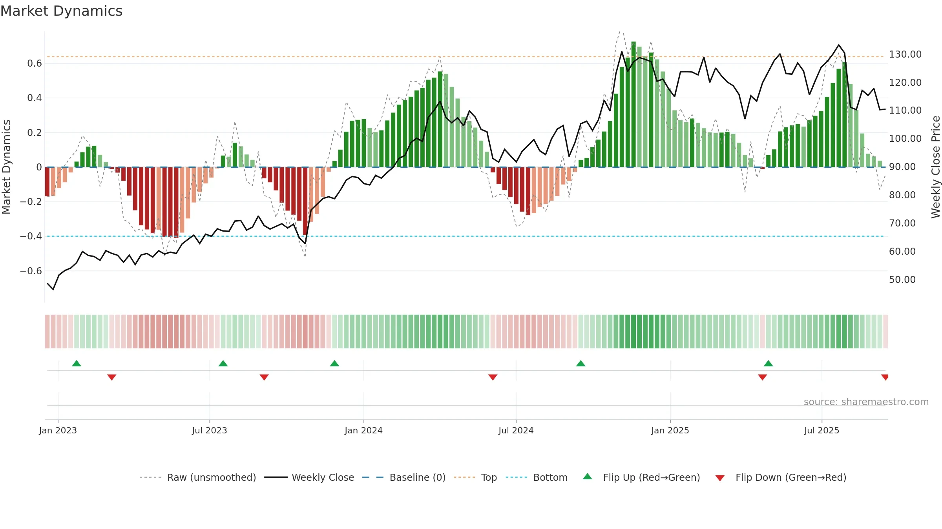Select the flip-down marker just before Jul 2024

(x=493, y=377)
